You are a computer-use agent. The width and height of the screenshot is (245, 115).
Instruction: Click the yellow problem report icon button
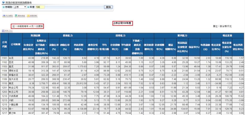pos(32,16)
